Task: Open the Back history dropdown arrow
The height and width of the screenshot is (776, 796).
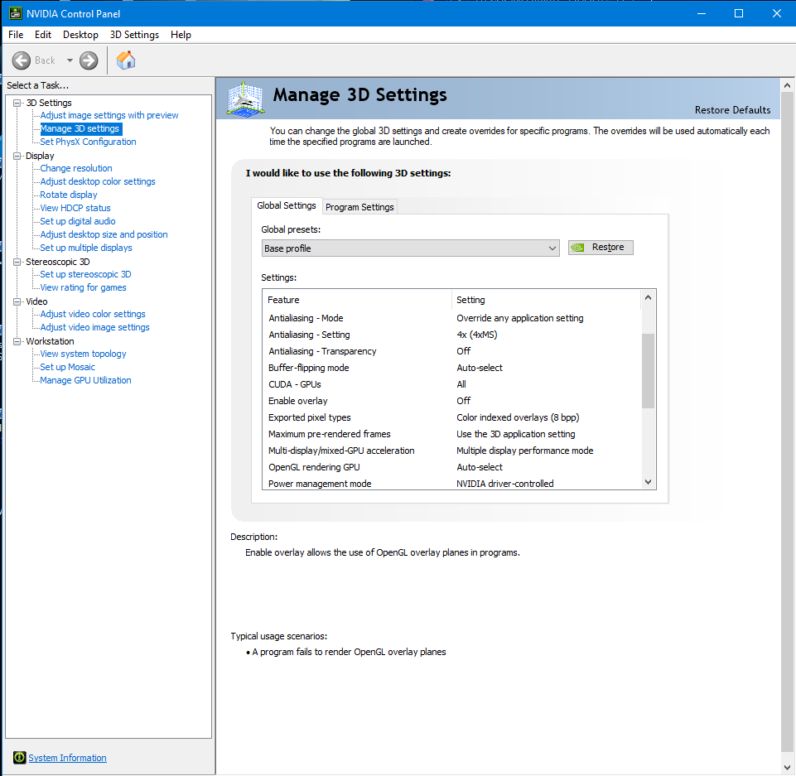Action: tap(70, 60)
